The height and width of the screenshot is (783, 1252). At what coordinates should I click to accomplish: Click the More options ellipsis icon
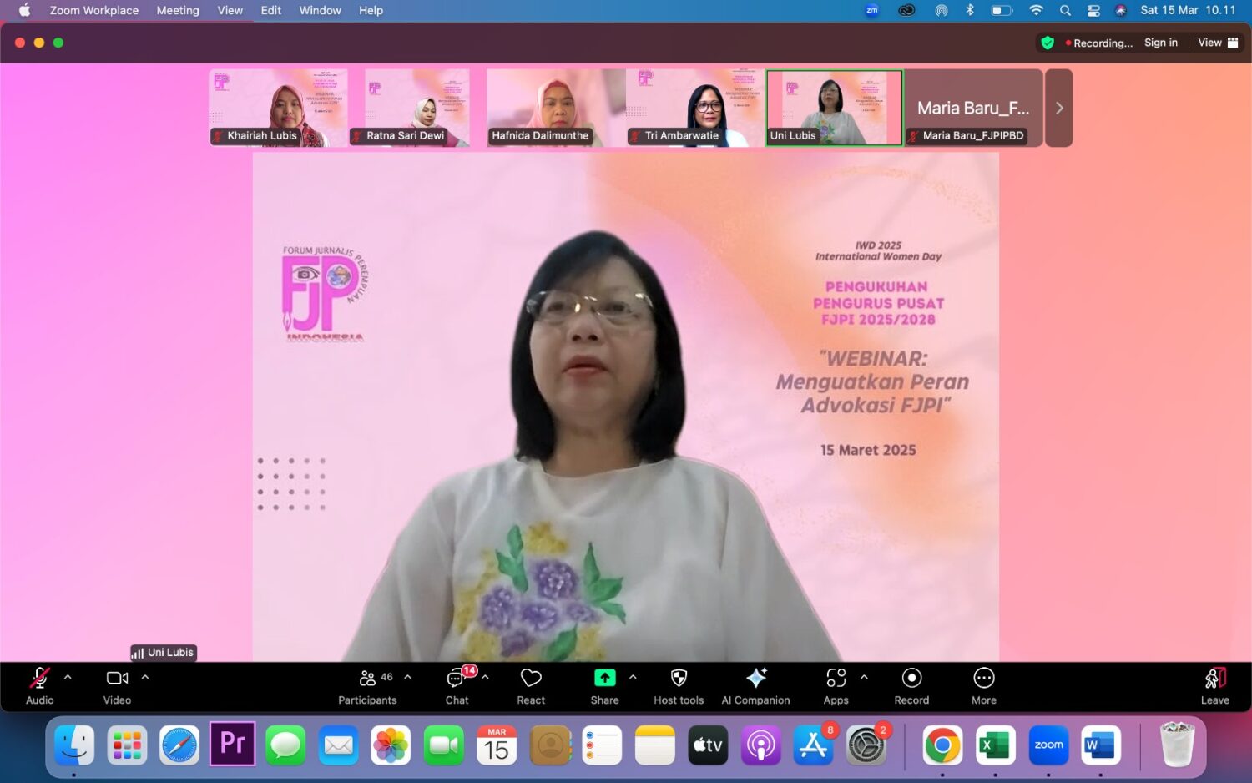tap(984, 679)
